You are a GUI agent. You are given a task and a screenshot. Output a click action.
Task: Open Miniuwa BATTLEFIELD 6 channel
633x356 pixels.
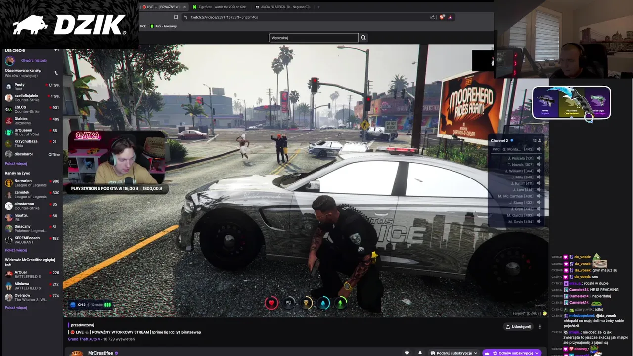point(32,286)
